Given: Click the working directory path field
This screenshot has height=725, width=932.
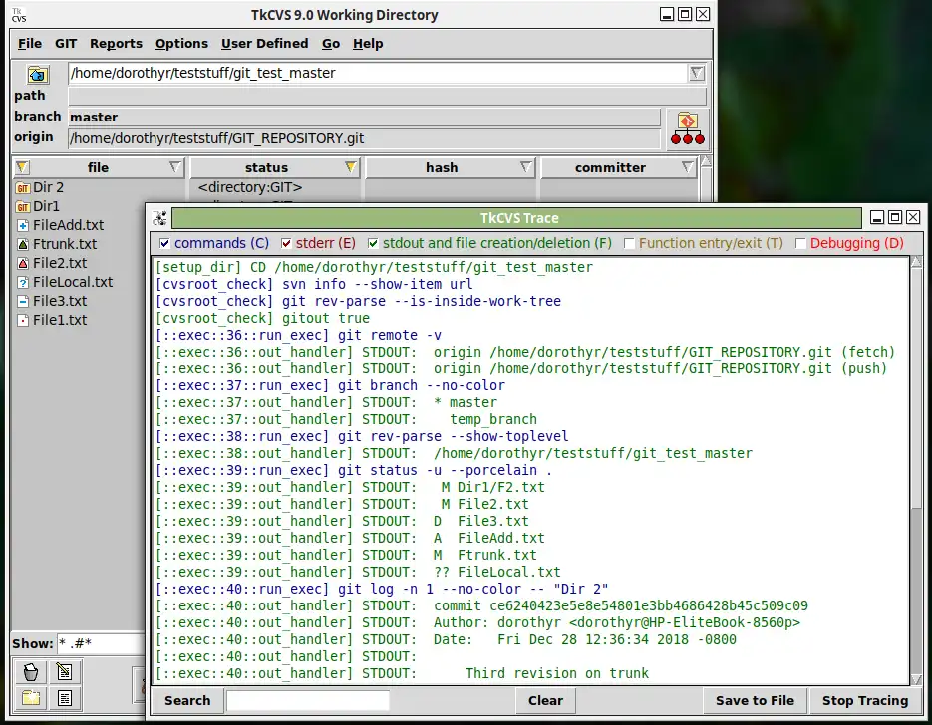Looking at the screenshot, I should 378,73.
